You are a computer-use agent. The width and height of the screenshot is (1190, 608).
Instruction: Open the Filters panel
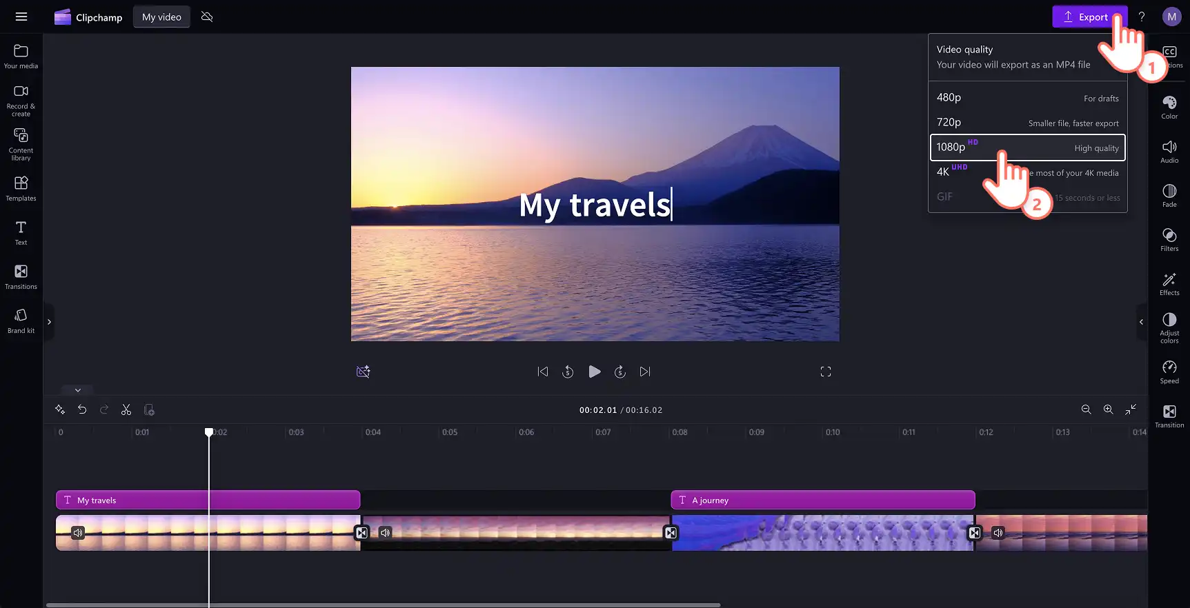(1169, 239)
